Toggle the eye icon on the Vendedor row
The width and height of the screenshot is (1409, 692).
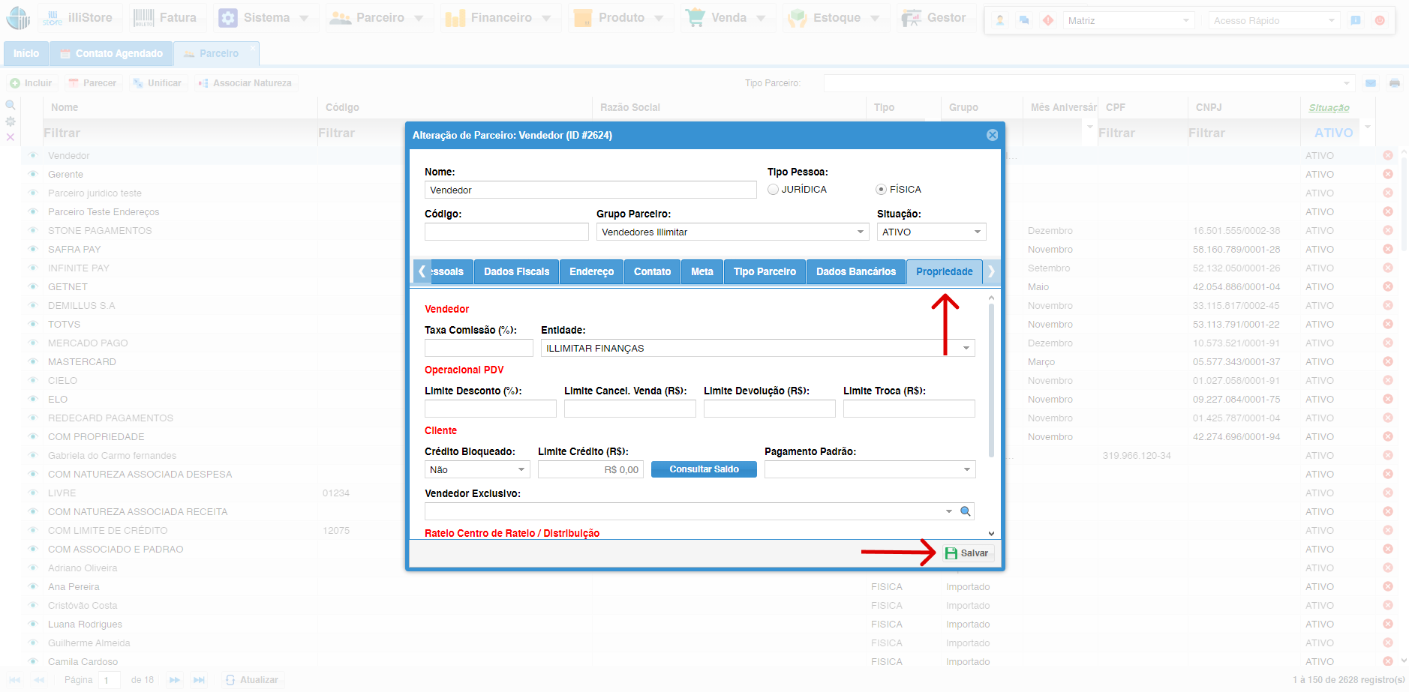(33, 155)
